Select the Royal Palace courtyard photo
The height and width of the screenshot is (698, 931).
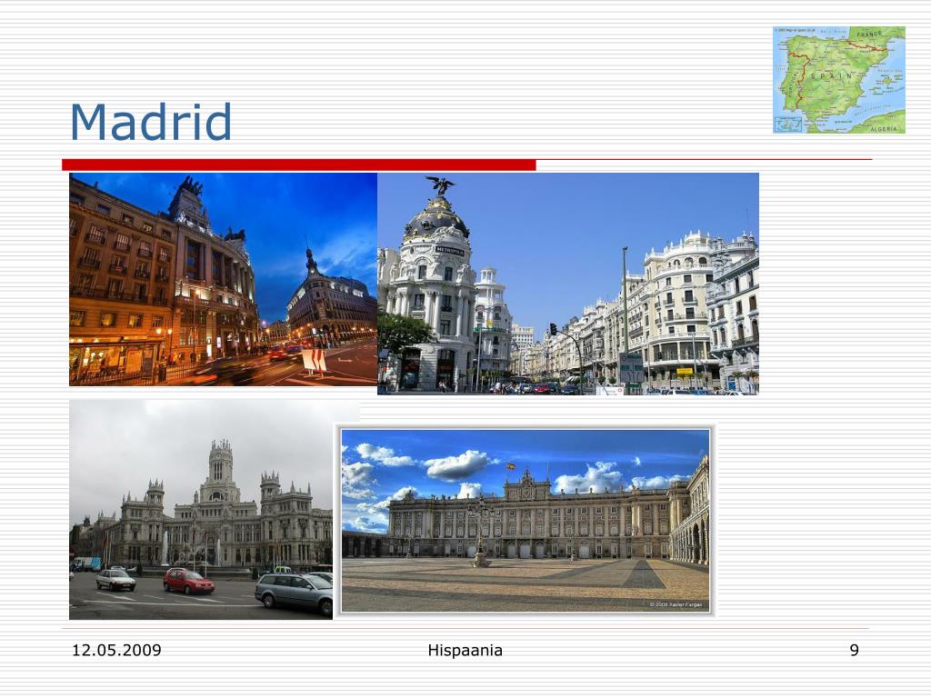[526, 520]
